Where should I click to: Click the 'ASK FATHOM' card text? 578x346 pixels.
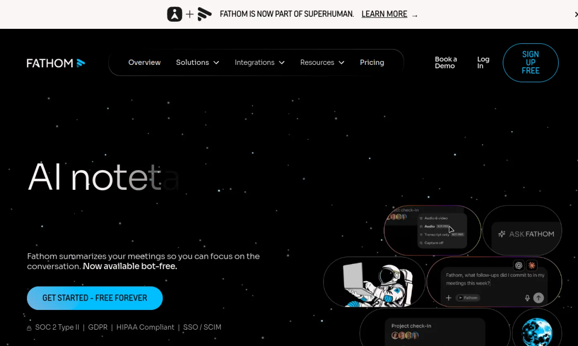point(532,234)
